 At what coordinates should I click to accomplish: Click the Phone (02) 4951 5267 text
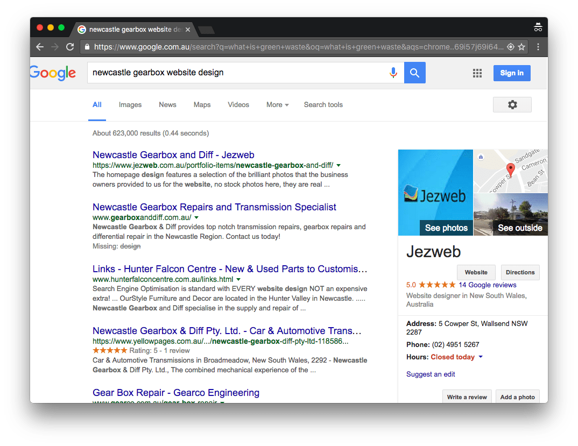(x=443, y=345)
